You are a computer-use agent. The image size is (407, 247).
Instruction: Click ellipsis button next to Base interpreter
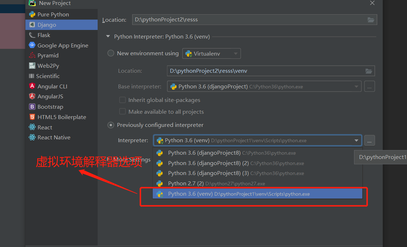pyautogui.click(x=369, y=87)
